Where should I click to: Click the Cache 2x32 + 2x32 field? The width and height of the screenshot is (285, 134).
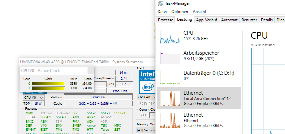(98, 104)
